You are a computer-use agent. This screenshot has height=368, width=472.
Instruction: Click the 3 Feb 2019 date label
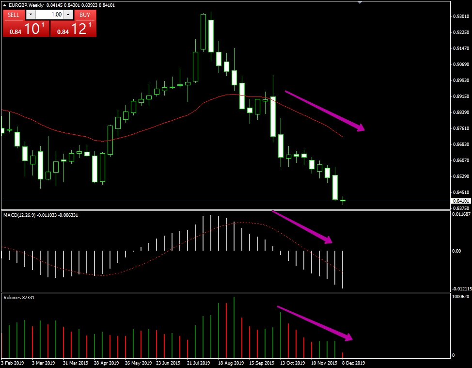pyautogui.click(x=13, y=363)
